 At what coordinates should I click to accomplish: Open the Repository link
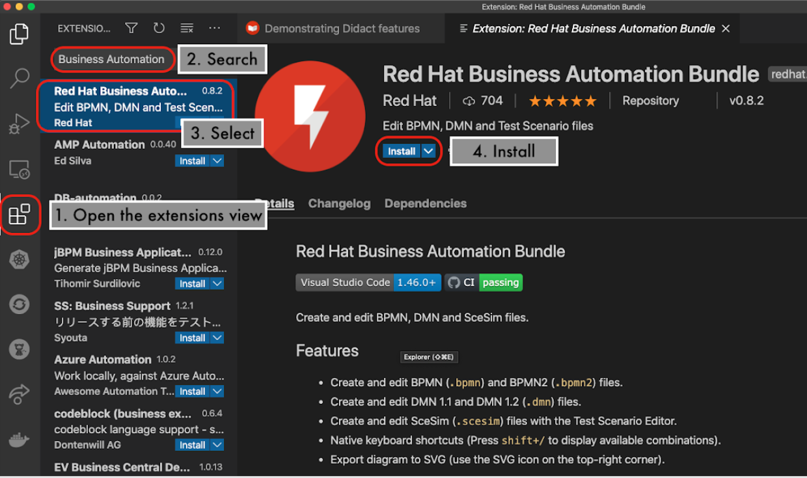[650, 101]
